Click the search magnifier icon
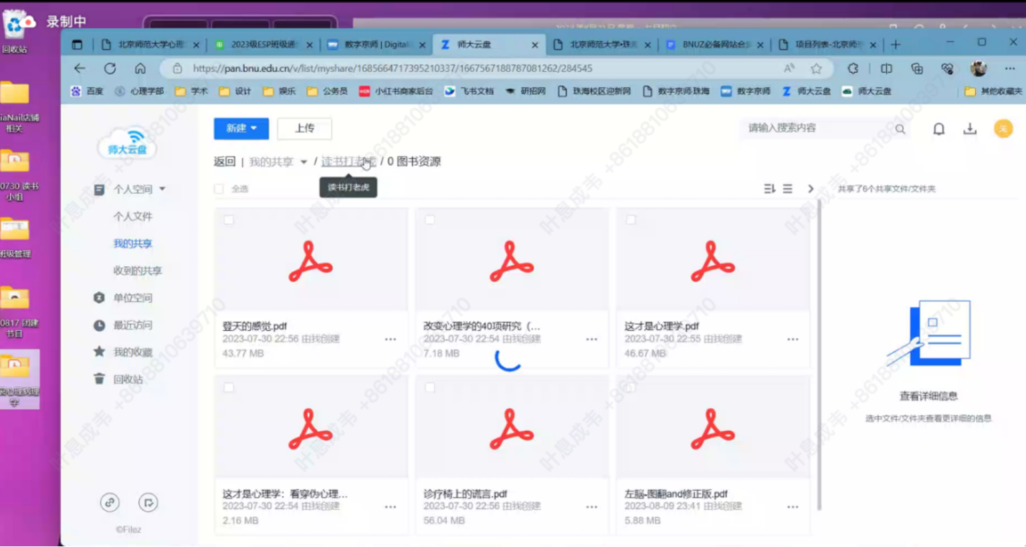This screenshot has width=1026, height=547. tap(900, 129)
